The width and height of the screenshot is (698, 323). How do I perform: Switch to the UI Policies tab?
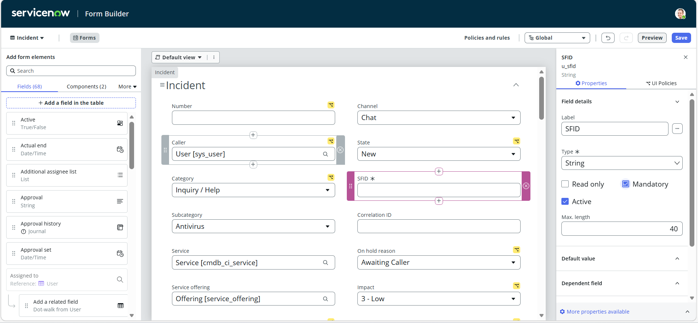[x=661, y=83]
